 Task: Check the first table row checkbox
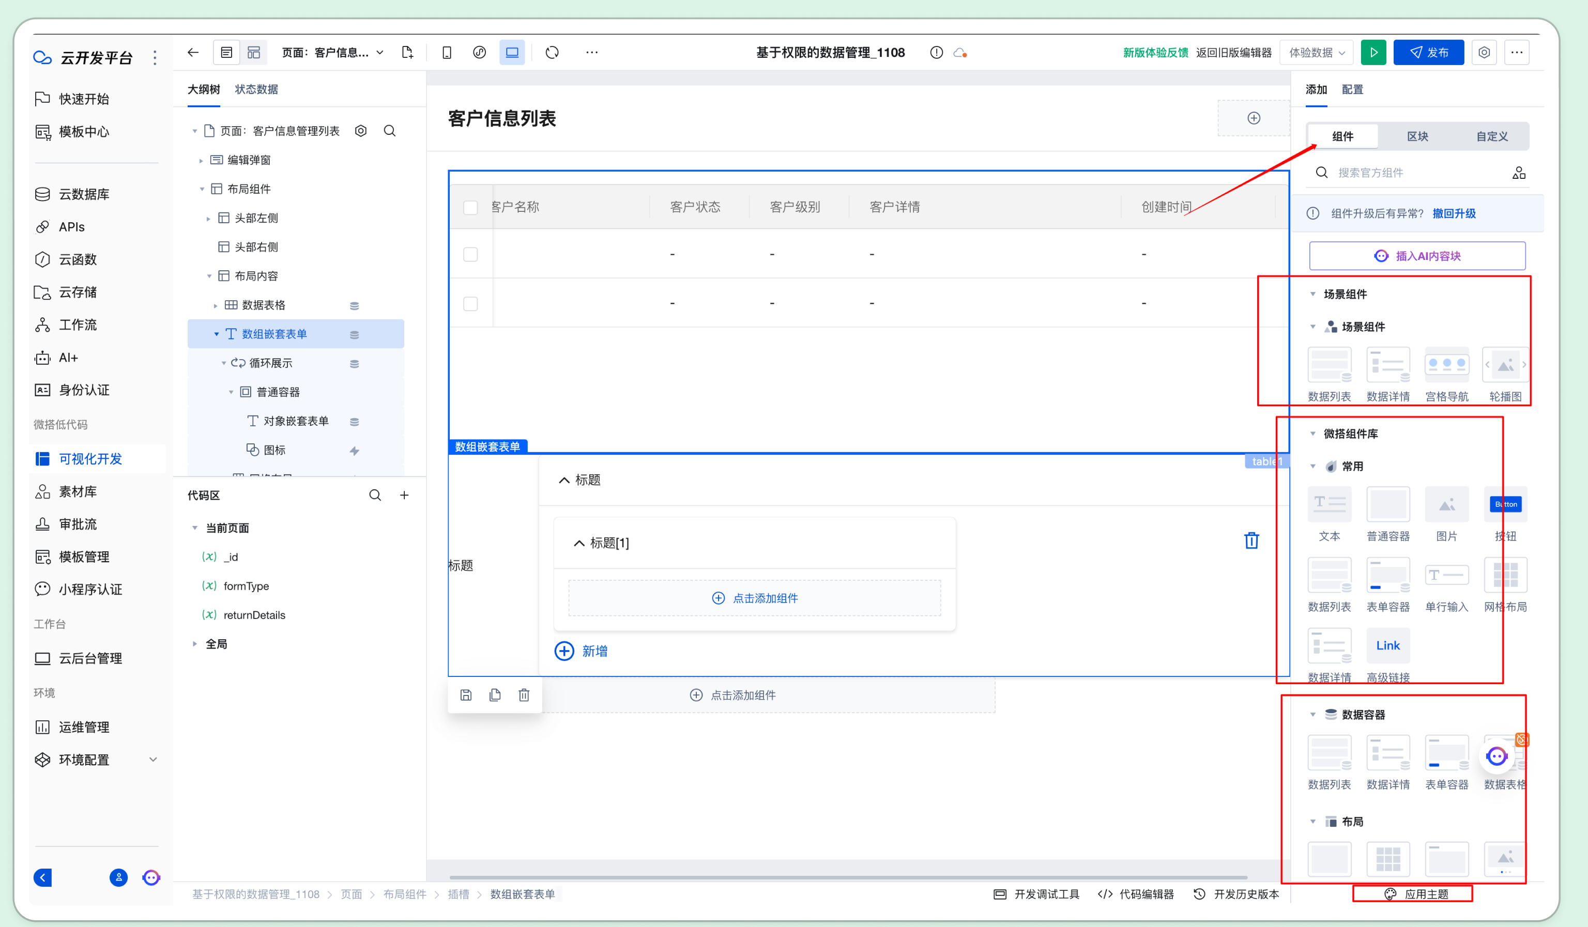pyautogui.click(x=470, y=254)
